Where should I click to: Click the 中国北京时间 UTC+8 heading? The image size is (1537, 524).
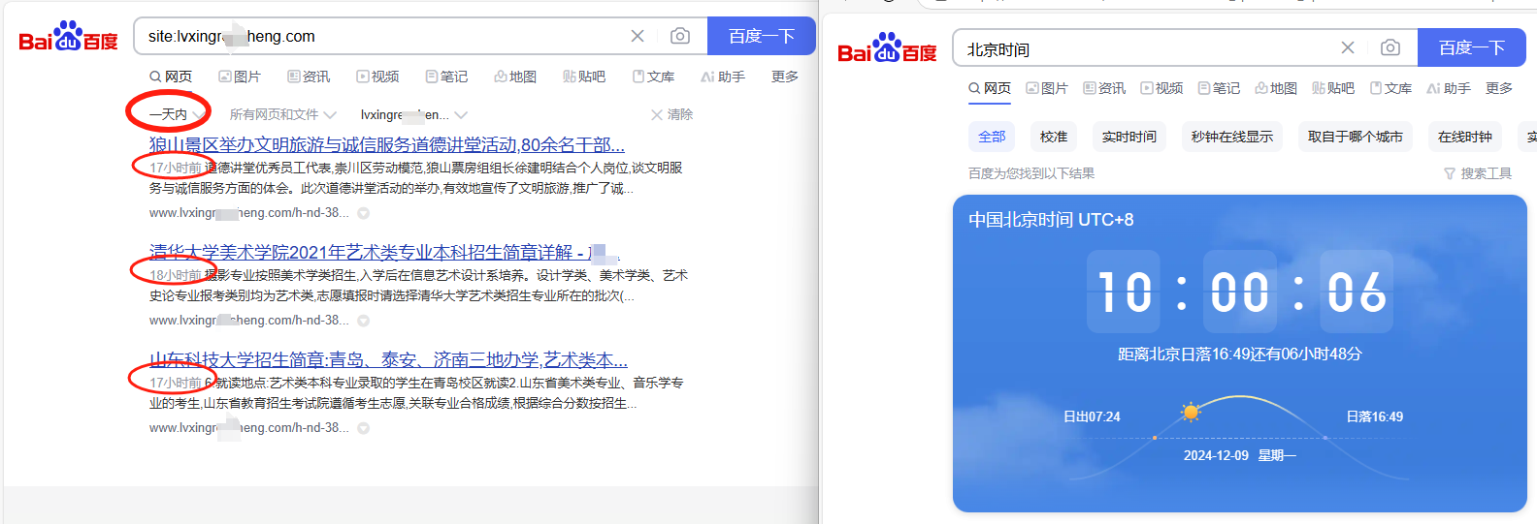[1051, 220]
